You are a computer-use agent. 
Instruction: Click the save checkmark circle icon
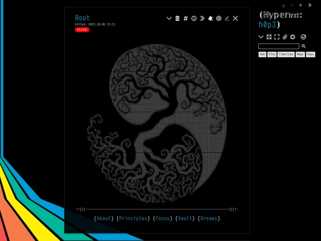(303, 37)
